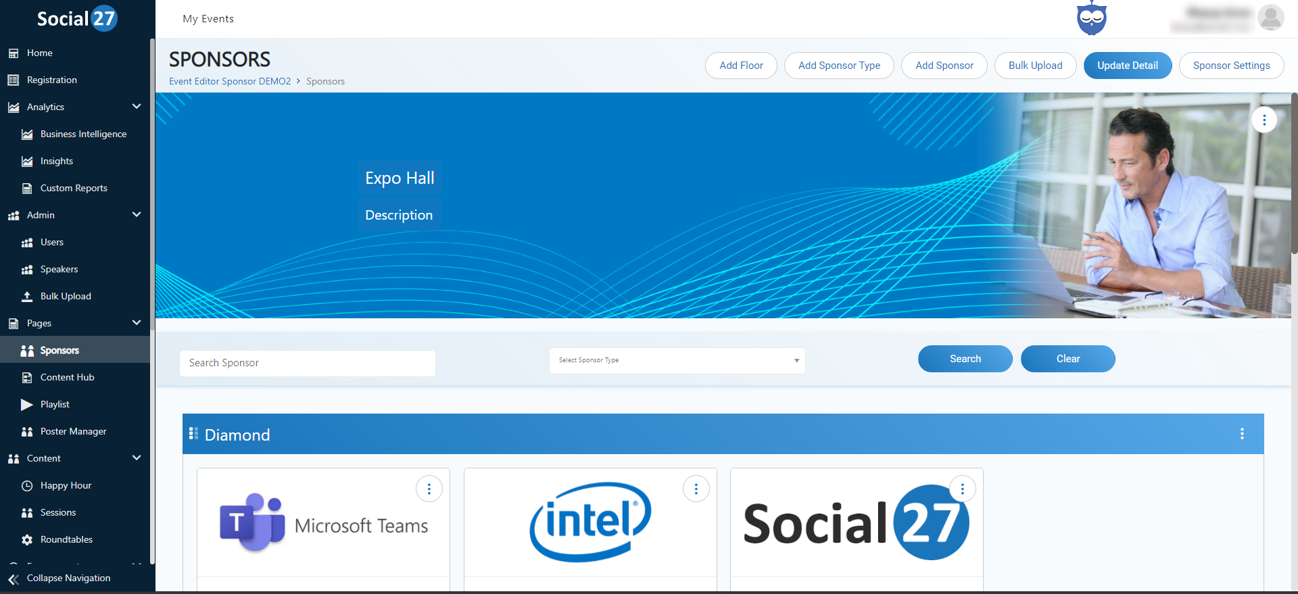Click the owl mascot icon in header
Viewport: 1298px width, 594px height.
1091,19
